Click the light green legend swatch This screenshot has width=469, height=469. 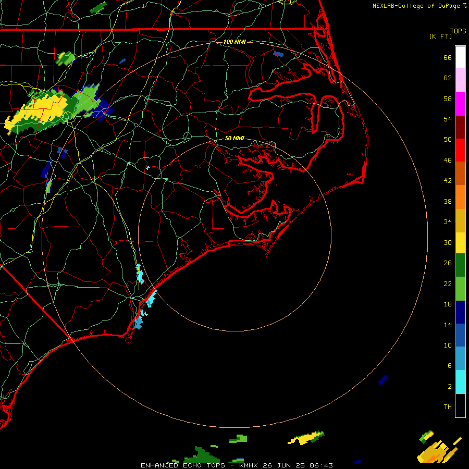coord(460,289)
